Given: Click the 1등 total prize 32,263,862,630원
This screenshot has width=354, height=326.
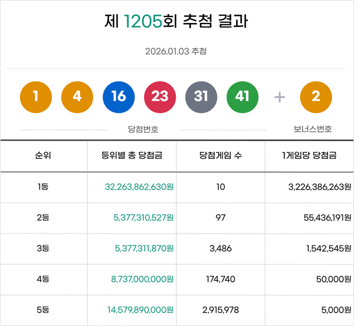Looking at the screenshot, I should click(x=139, y=187).
